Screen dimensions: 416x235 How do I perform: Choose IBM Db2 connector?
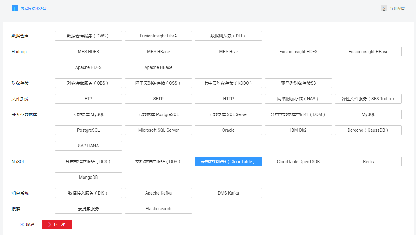pos(298,130)
